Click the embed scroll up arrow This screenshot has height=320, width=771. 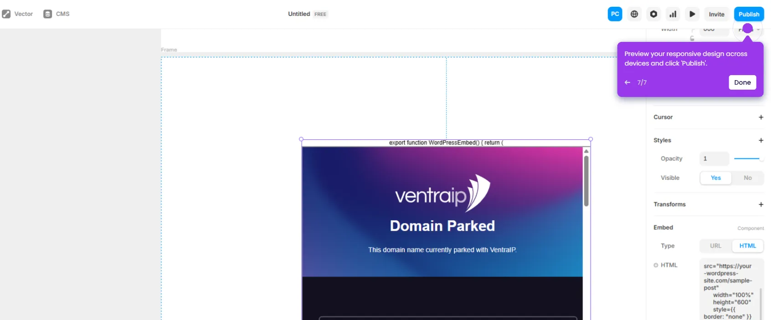[x=586, y=151]
